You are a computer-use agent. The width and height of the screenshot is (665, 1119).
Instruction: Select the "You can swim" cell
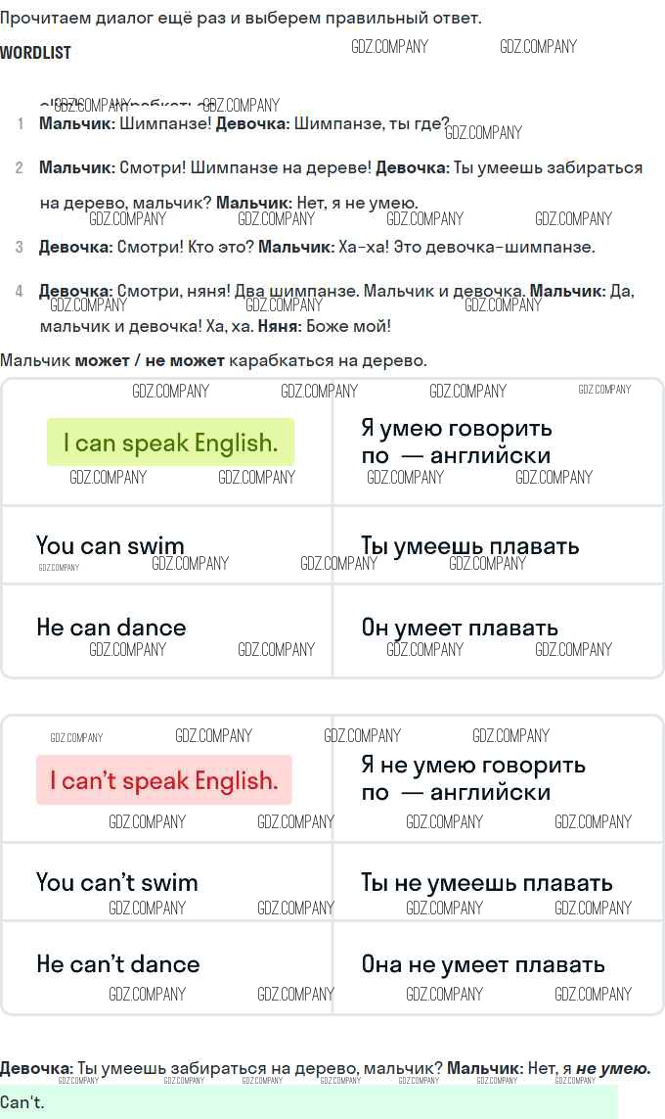pos(111,545)
